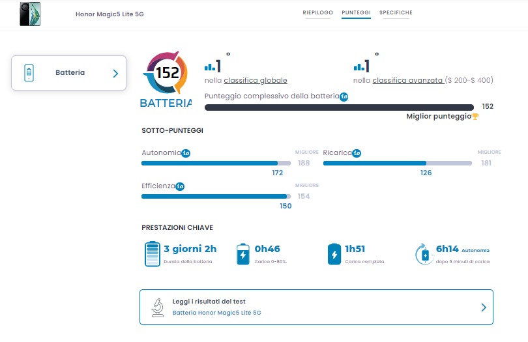This screenshot has width=528, height=342.
Task: Click the phone battery icon in Batteria sidebar
Action: (29, 73)
